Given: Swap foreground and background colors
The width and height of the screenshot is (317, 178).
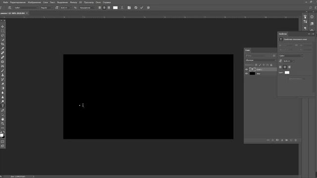Looking at the screenshot, I should (3, 132).
